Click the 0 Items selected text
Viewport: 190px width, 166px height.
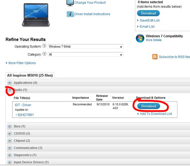150,2
